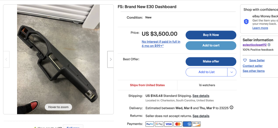The width and height of the screenshot is (278, 128).
Task: Add the dashboard to cart
Action: coord(211,45)
